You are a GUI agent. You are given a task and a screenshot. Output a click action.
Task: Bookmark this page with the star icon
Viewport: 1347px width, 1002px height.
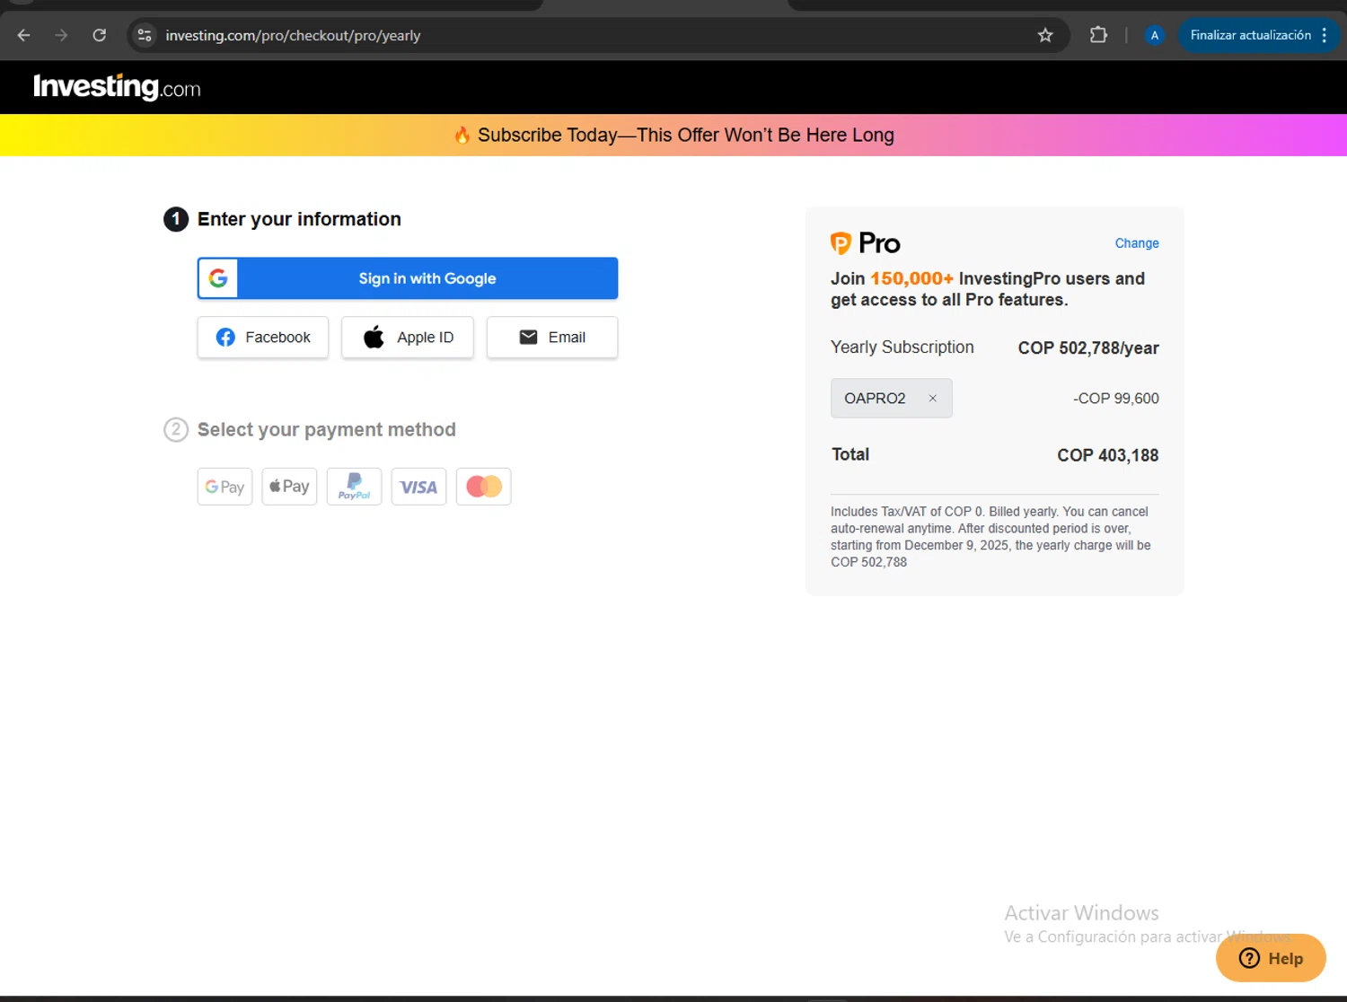tap(1045, 35)
